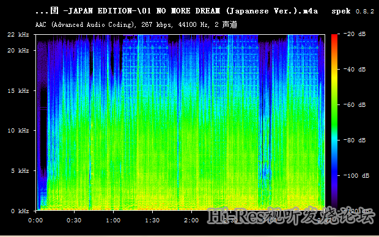Screen dimensions: 379x237
Task: Click the -40 dB legend label
Action: coord(355,70)
